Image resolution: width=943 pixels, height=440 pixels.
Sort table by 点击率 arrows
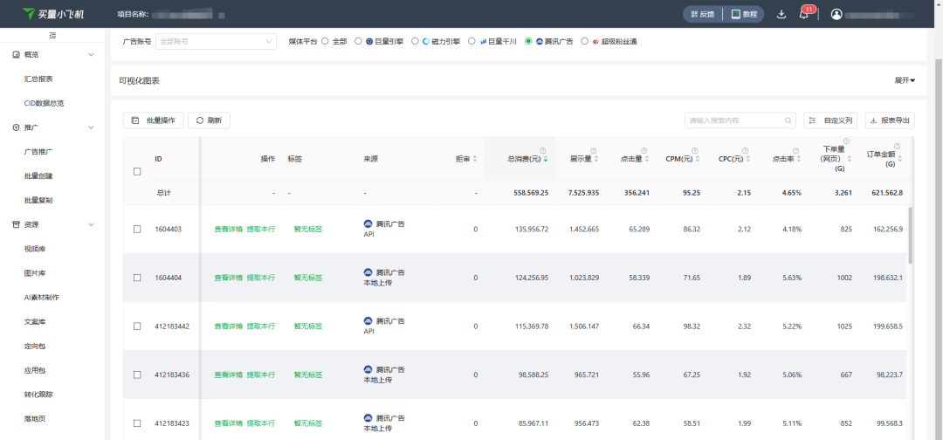tap(799, 159)
